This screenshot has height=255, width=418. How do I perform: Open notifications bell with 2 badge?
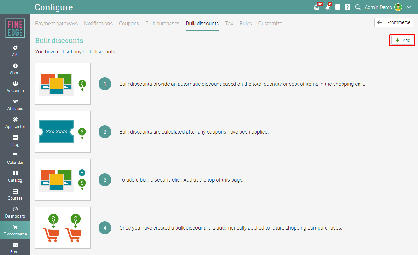328,7
